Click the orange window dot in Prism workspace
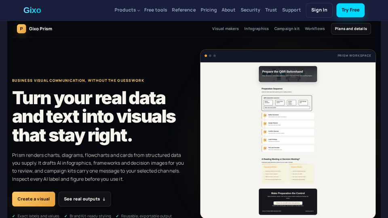Screen dimensions: 388x218 [206, 56]
